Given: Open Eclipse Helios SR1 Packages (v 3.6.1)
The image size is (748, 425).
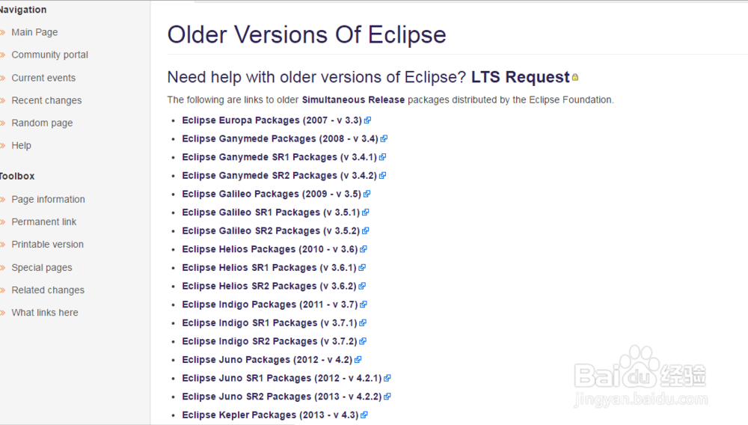Looking at the screenshot, I should coord(269,268).
